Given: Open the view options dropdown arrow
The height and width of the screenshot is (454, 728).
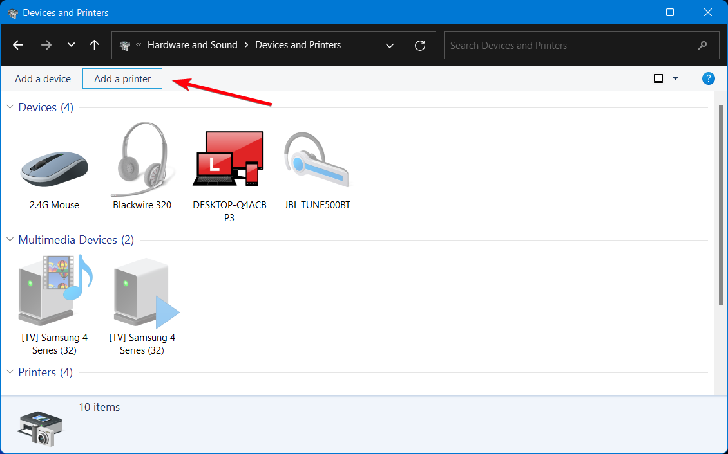Looking at the screenshot, I should click(676, 78).
